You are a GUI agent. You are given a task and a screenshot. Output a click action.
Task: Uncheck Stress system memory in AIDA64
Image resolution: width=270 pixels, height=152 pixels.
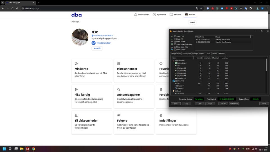175,44
